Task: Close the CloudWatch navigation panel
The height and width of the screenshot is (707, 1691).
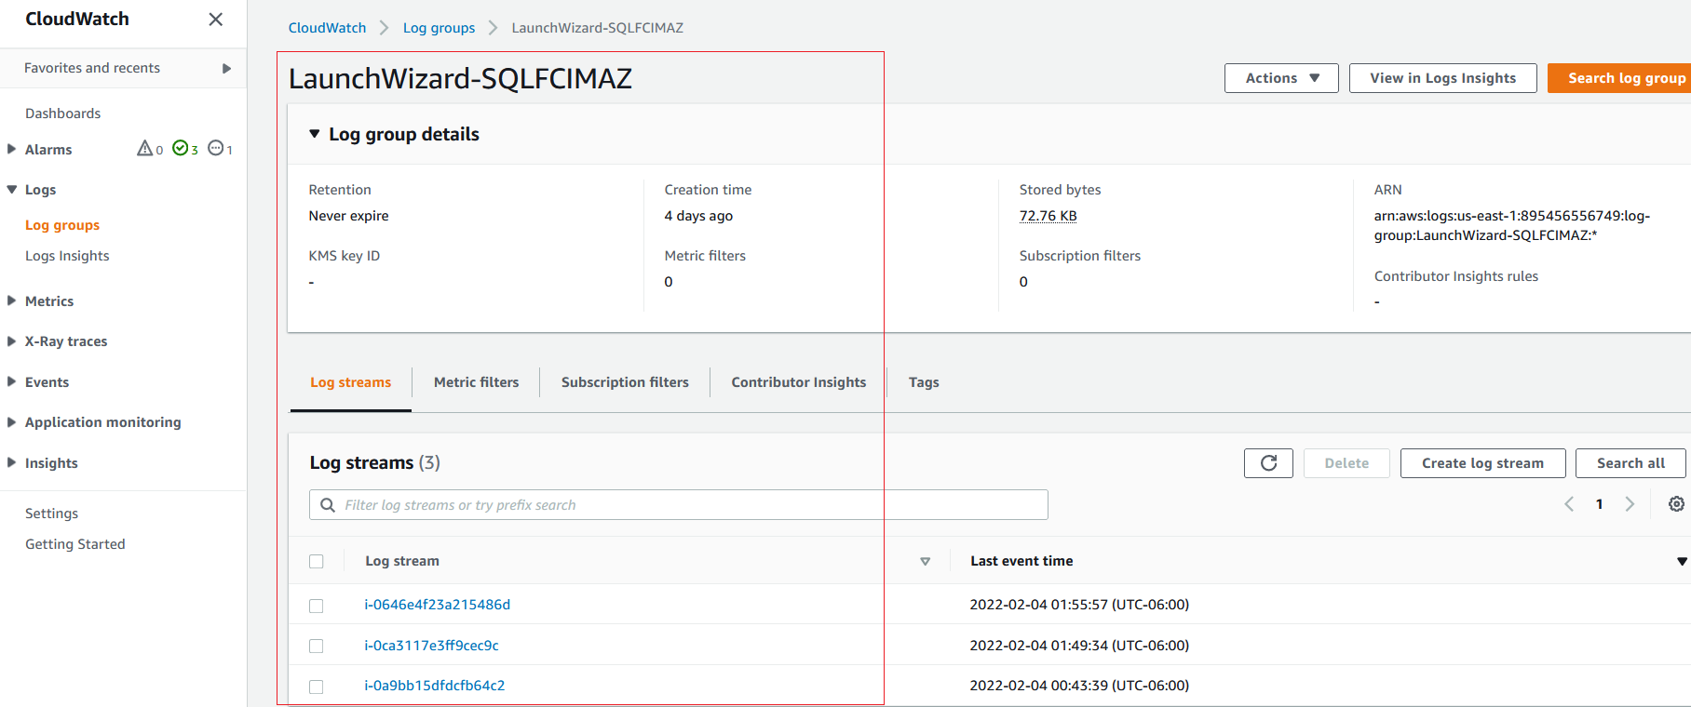Action: click(x=215, y=20)
